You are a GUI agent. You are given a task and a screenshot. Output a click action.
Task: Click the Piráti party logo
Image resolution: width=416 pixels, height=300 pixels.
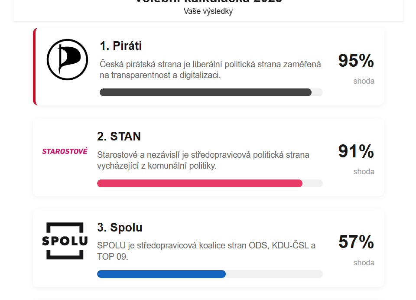pos(67,59)
